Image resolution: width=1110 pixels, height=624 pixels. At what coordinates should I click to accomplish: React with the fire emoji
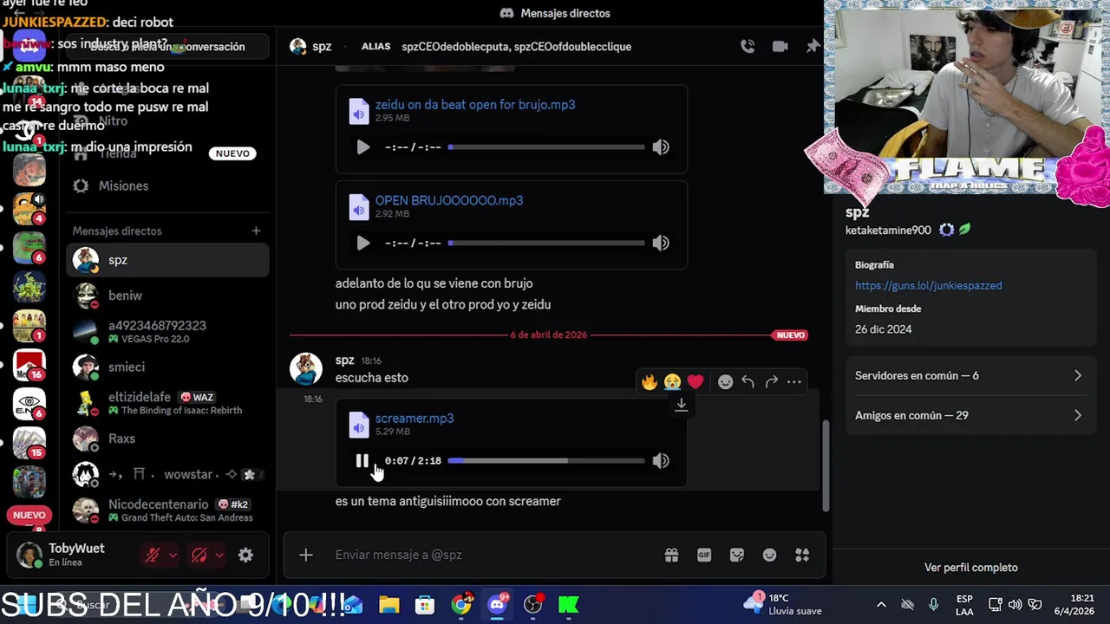[650, 382]
